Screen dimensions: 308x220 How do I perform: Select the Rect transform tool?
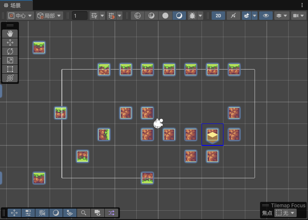10,69
